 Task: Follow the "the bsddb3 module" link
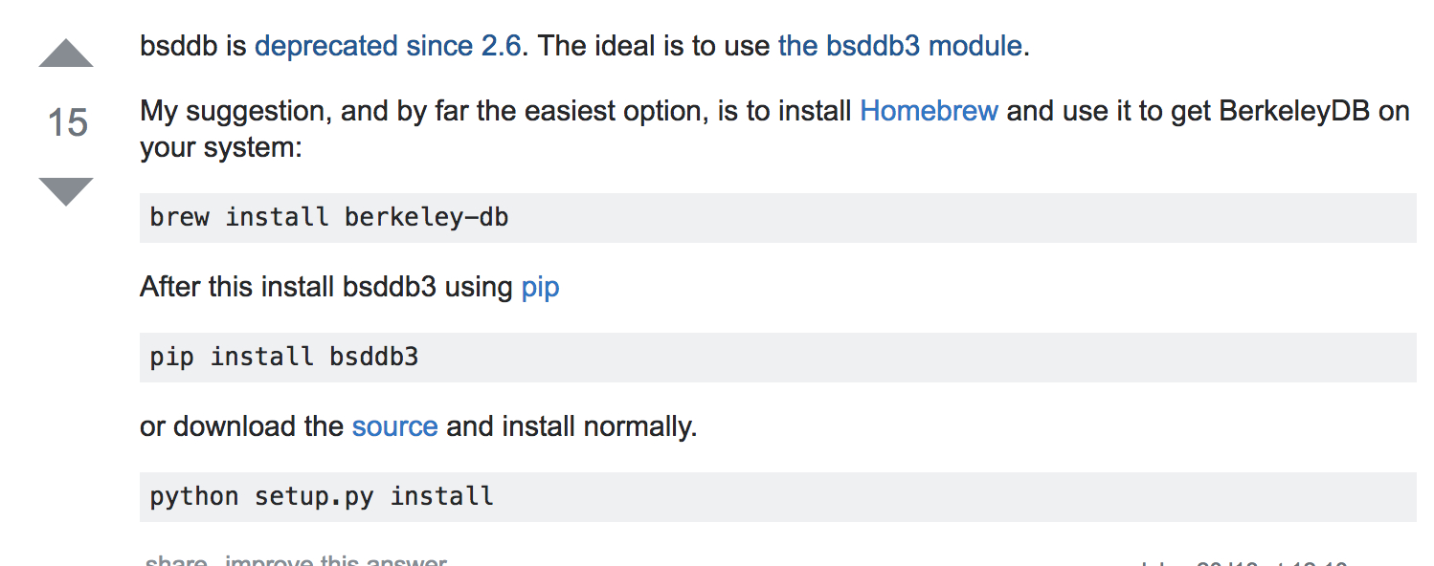pos(900,46)
